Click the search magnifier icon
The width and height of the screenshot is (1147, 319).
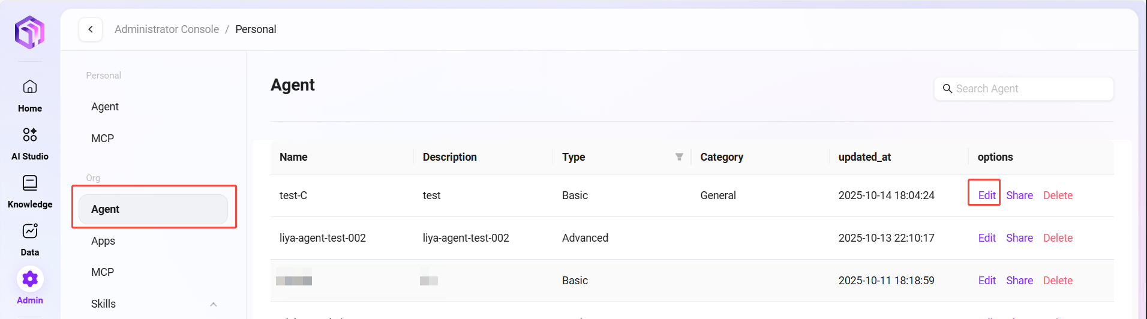pyautogui.click(x=947, y=89)
